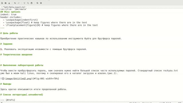The width and height of the screenshot is (183, 103).
Task: Open the Find search tool
Action: tap(37, 3)
